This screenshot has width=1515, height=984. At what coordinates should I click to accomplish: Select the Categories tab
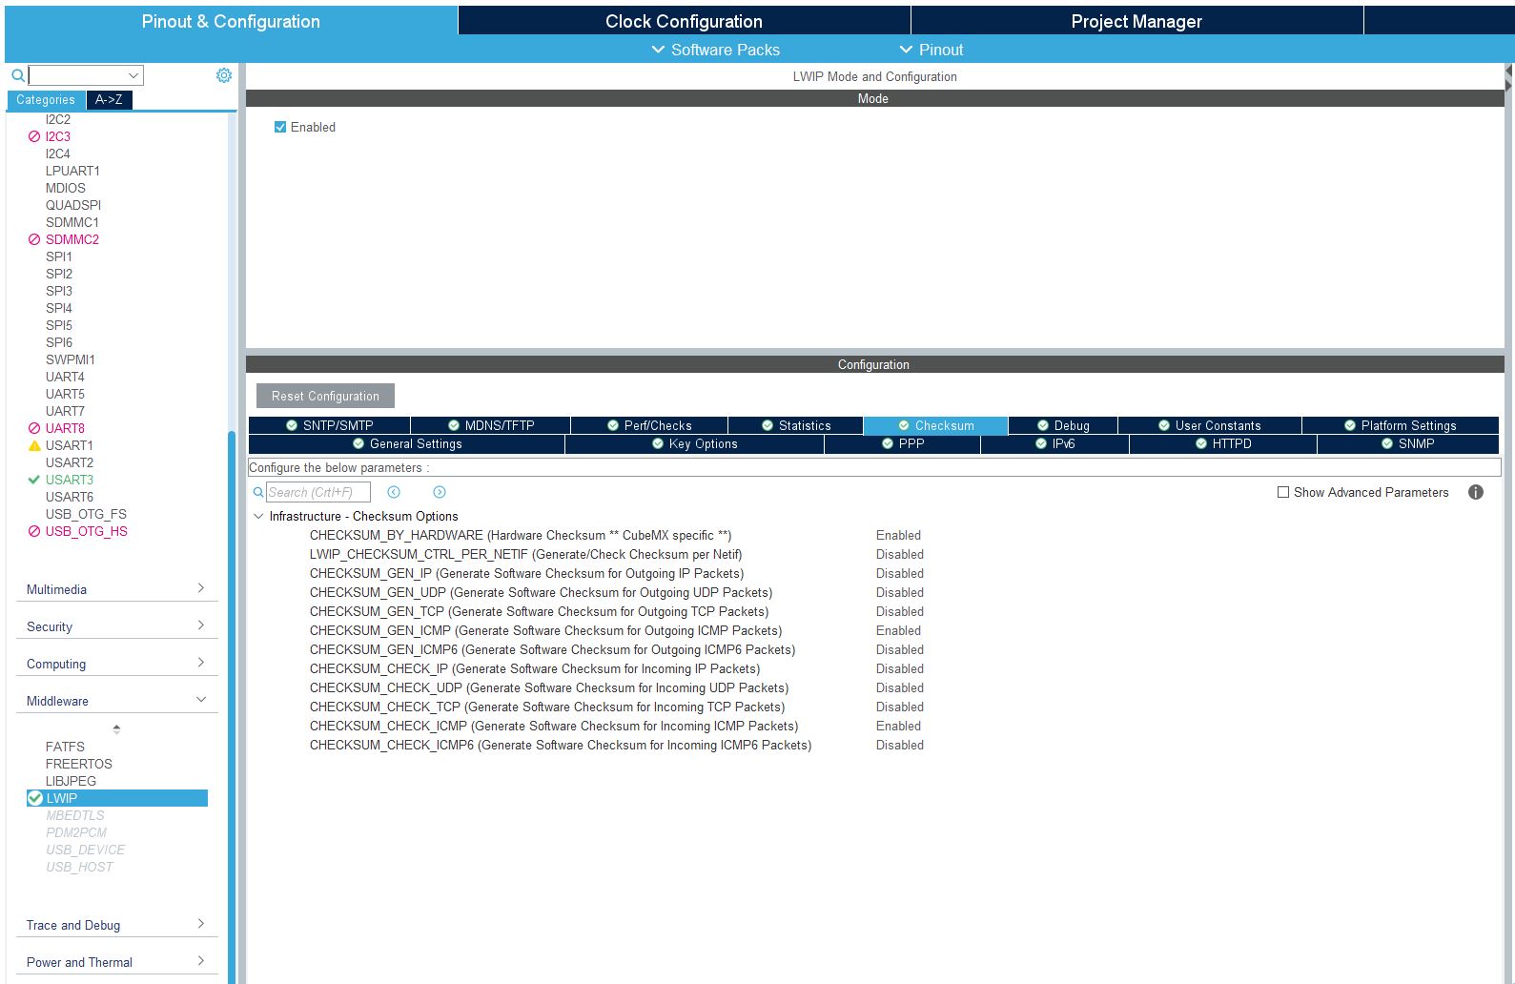pyautogui.click(x=46, y=99)
